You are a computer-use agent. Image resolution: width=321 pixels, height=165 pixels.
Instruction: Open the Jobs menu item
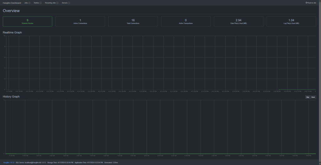[x=27, y=3]
